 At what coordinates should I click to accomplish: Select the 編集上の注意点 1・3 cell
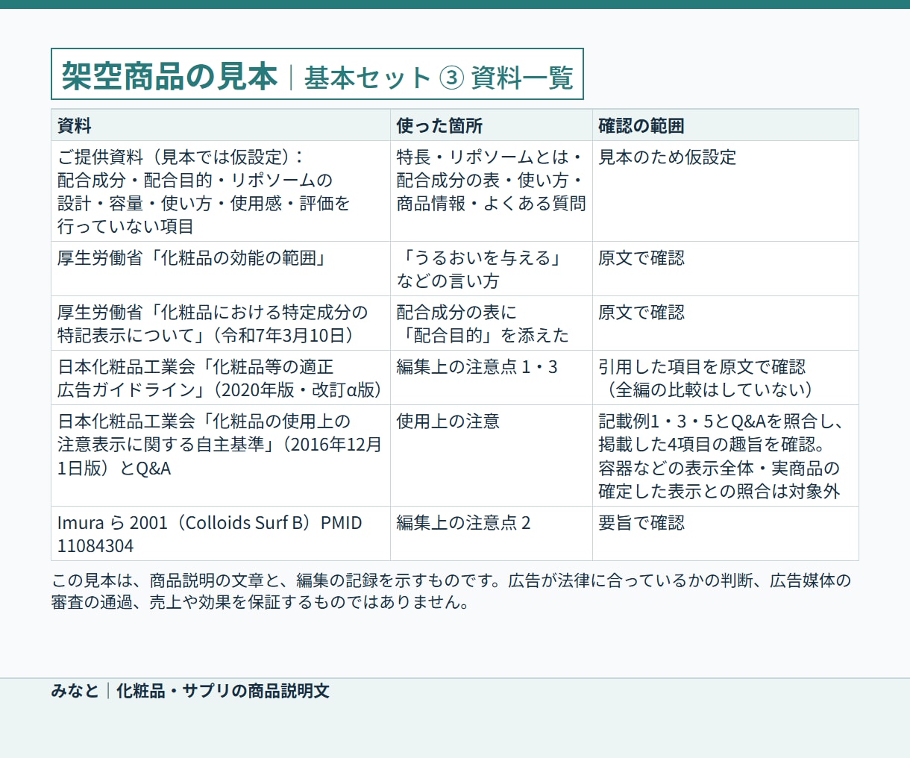tap(492, 378)
